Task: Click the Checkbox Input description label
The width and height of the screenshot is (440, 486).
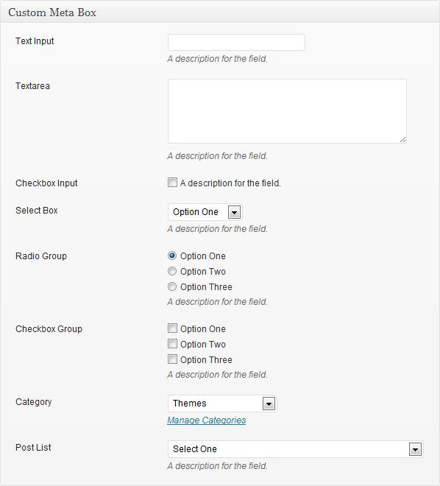Action: click(x=230, y=183)
